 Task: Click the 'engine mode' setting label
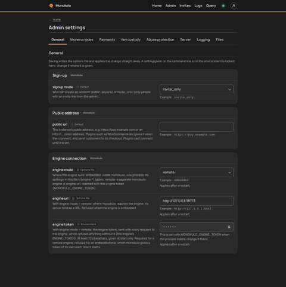[63, 170]
